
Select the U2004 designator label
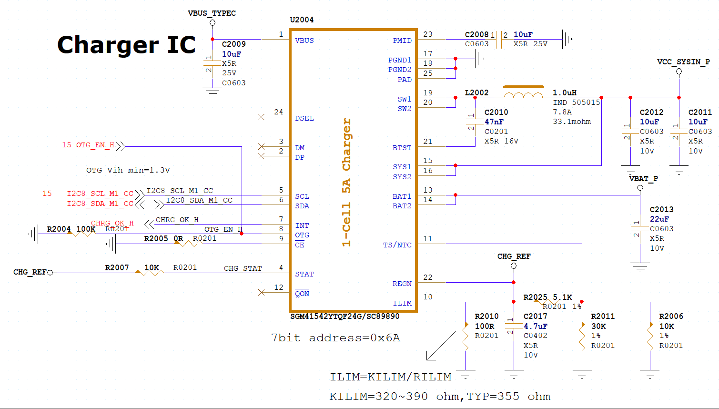pyautogui.click(x=302, y=20)
